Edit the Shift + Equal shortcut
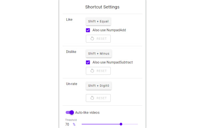205x128 pixels. 98,21
